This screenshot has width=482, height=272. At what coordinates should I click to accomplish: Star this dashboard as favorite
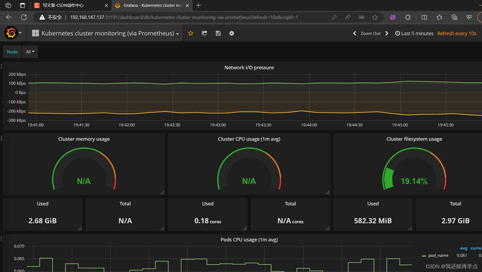191,33
